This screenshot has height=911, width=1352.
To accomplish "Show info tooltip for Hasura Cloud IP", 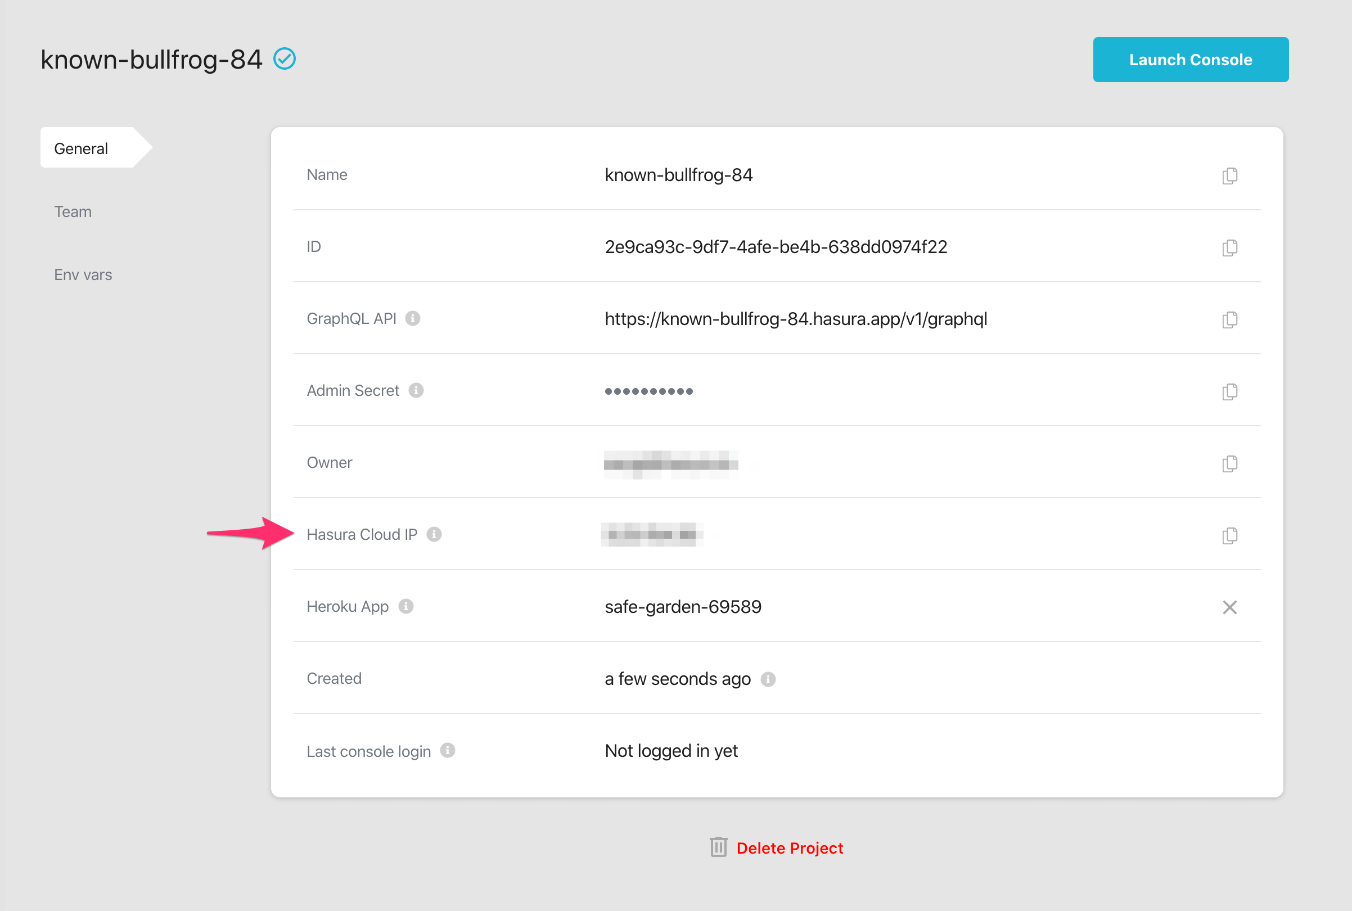I will tap(434, 534).
